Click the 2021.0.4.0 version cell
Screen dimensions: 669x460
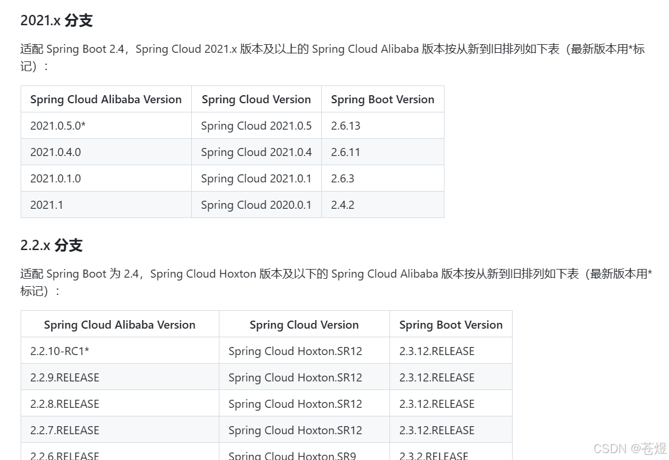(x=56, y=151)
